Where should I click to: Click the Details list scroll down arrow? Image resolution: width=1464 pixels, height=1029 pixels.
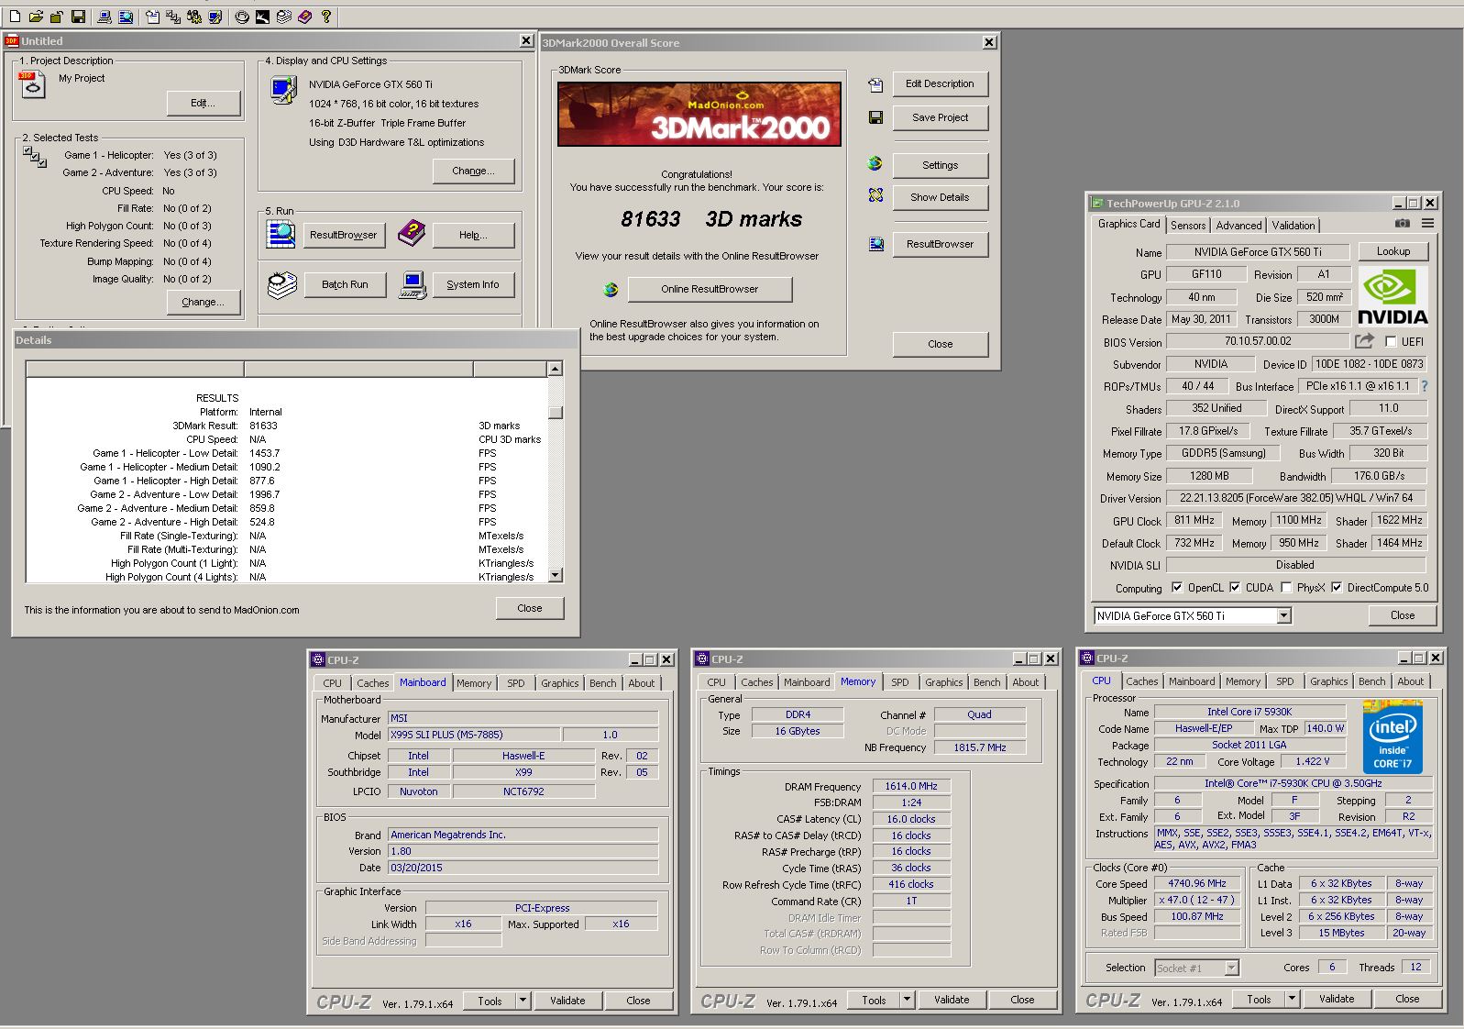click(555, 575)
